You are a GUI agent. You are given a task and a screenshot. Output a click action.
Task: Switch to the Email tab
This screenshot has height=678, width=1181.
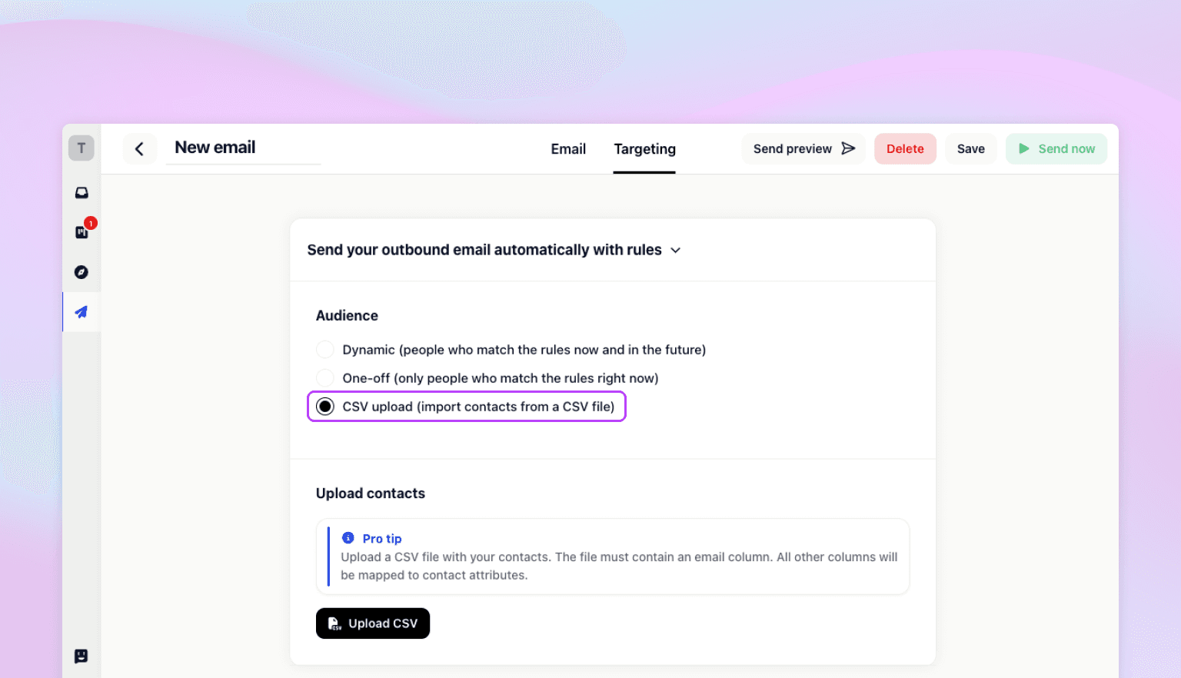click(568, 148)
